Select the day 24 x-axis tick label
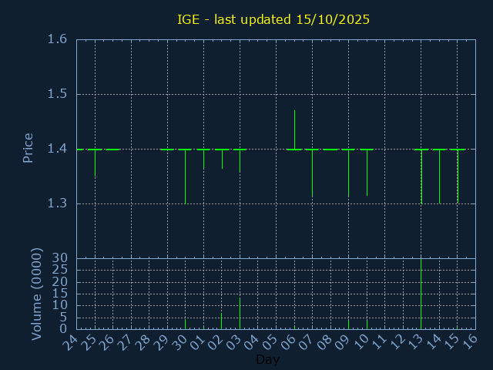The width and height of the screenshot is (493, 370). point(71,343)
